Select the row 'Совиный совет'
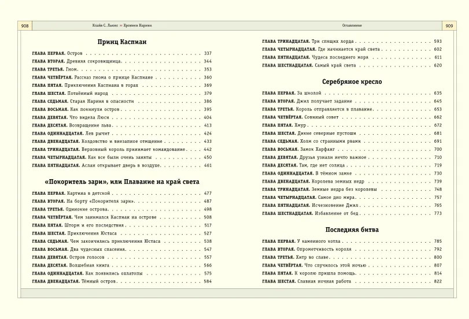The width and height of the screenshot is (469, 319). 352,117
